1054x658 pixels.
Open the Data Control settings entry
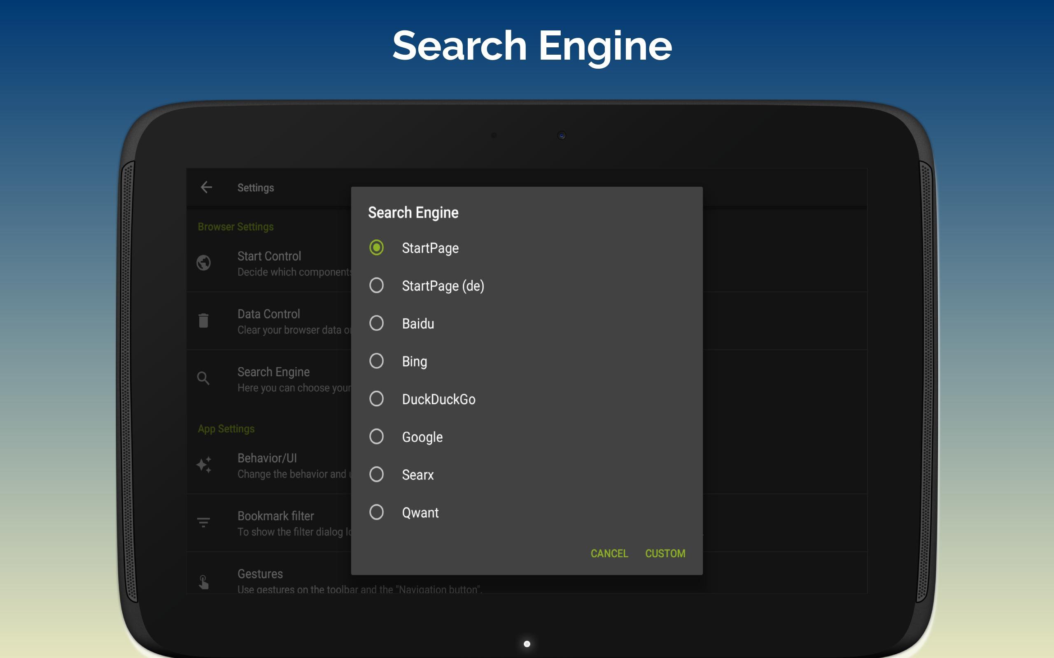tap(279, 321)
